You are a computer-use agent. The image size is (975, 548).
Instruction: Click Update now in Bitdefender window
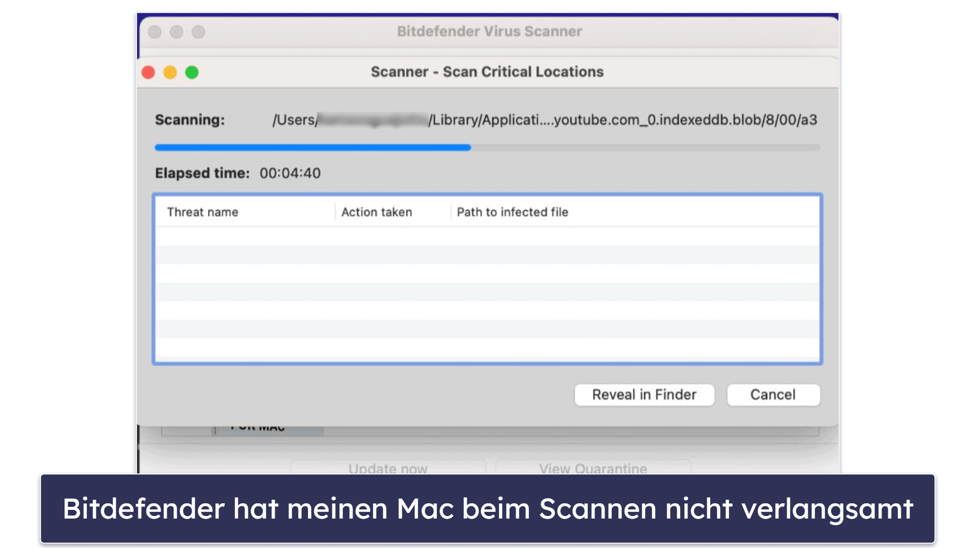388,467
